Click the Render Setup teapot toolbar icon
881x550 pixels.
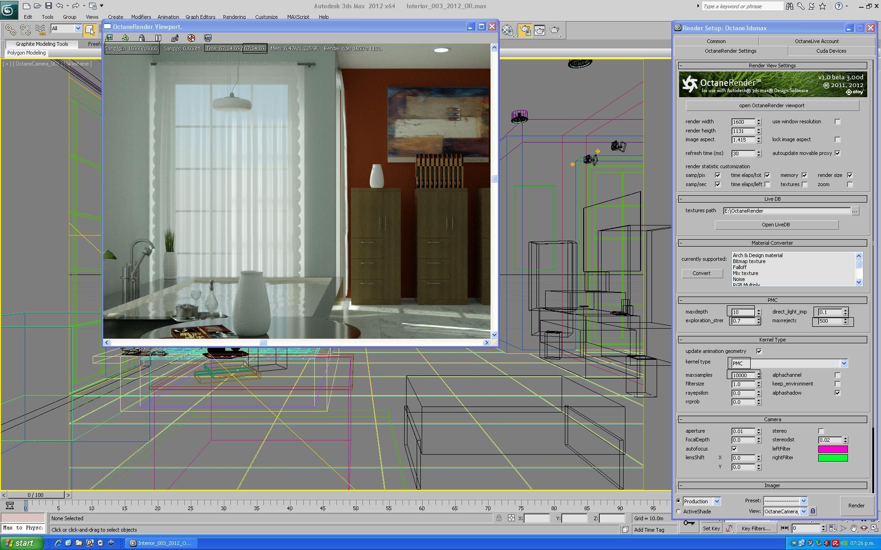524,30
